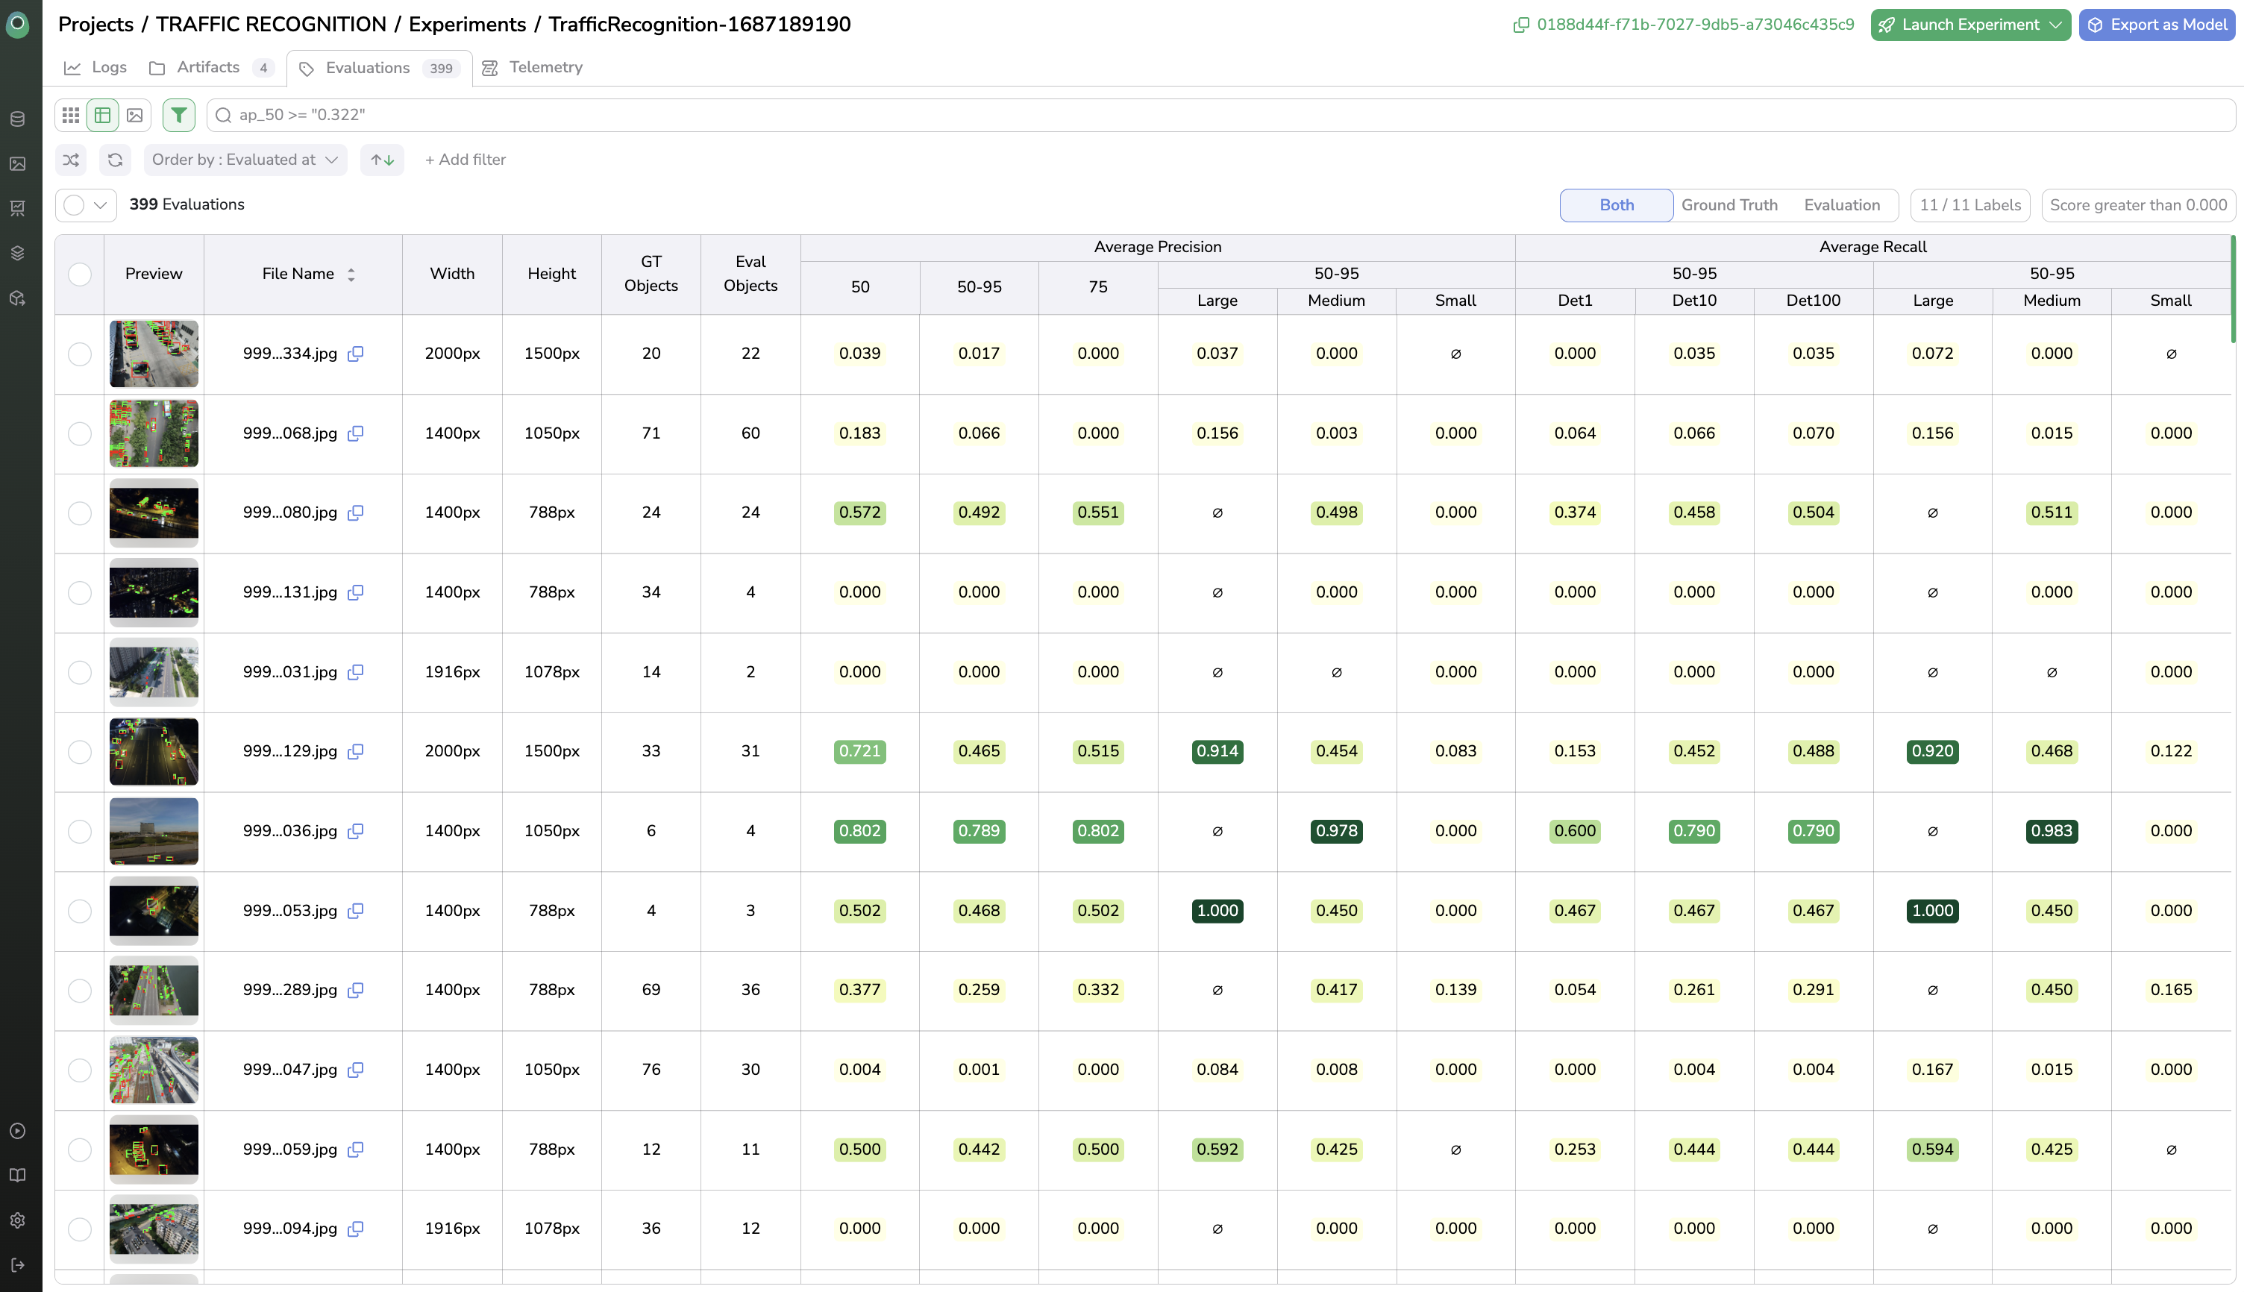
Task: Click the shuffle evaluations icon
Action: (x=71, y=160)
